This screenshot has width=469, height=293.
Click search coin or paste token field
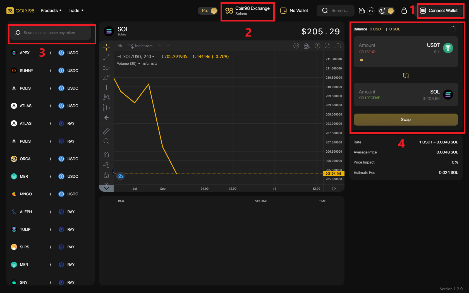click(x=51, y=33)
